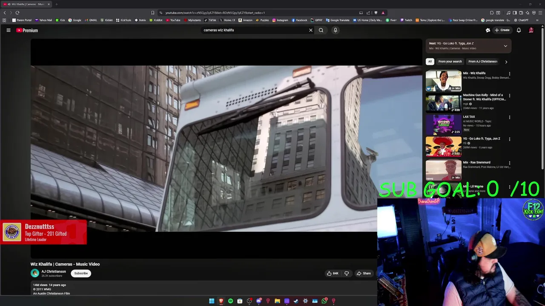This screenshot has width=545, height=306.
Task: Open ChatGPT bookmark
Action: coord(521,20)
